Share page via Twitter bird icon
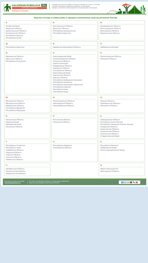 click(x=125, y=182)
